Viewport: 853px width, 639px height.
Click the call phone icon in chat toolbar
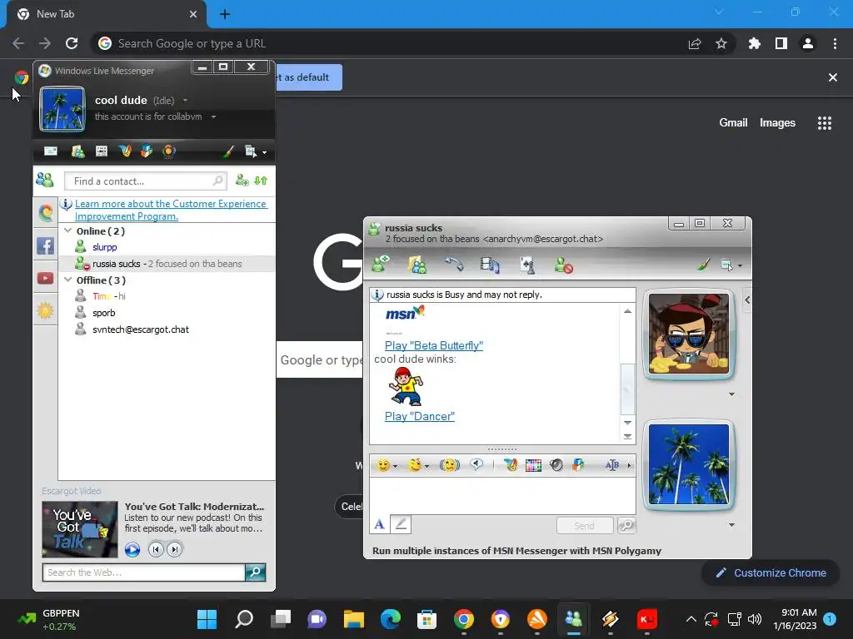click(454, 264)
